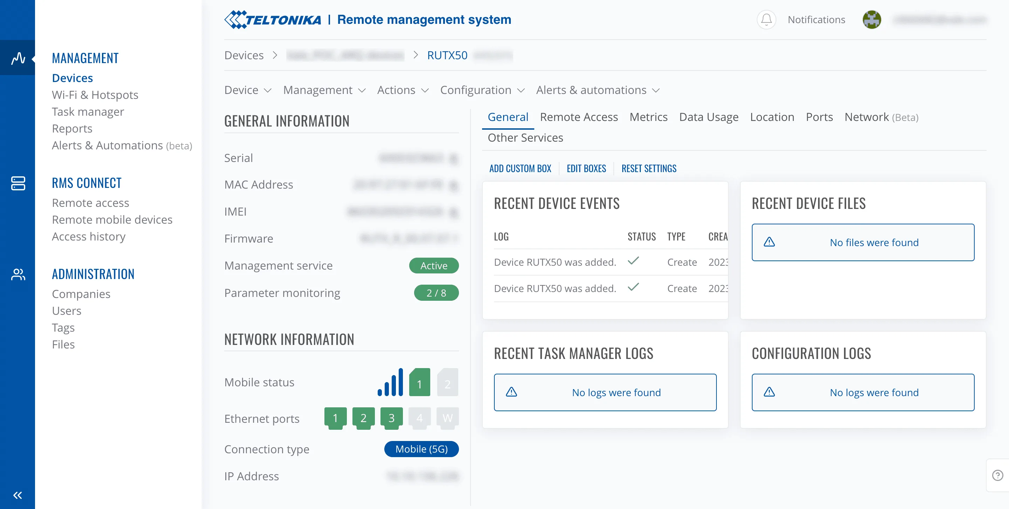Open the Ports tab
The height and width of the screenshot is (509, 1009).
pos(819,117)
